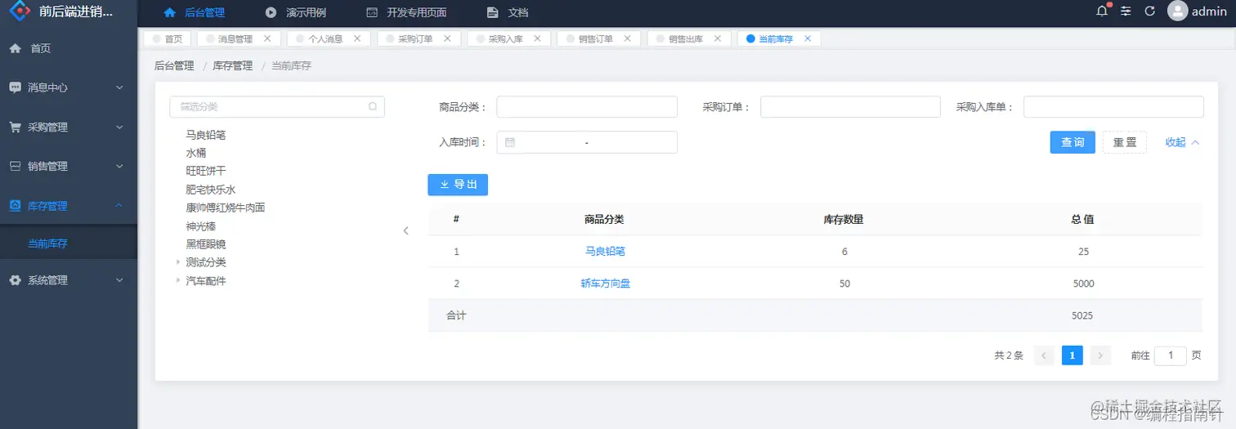Select 旺旺饼干 in category tree
The width and height of the screenshot is (1236, 429).
[206, 171]
